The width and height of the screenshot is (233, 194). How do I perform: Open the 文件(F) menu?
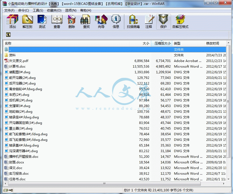[9, 10]
